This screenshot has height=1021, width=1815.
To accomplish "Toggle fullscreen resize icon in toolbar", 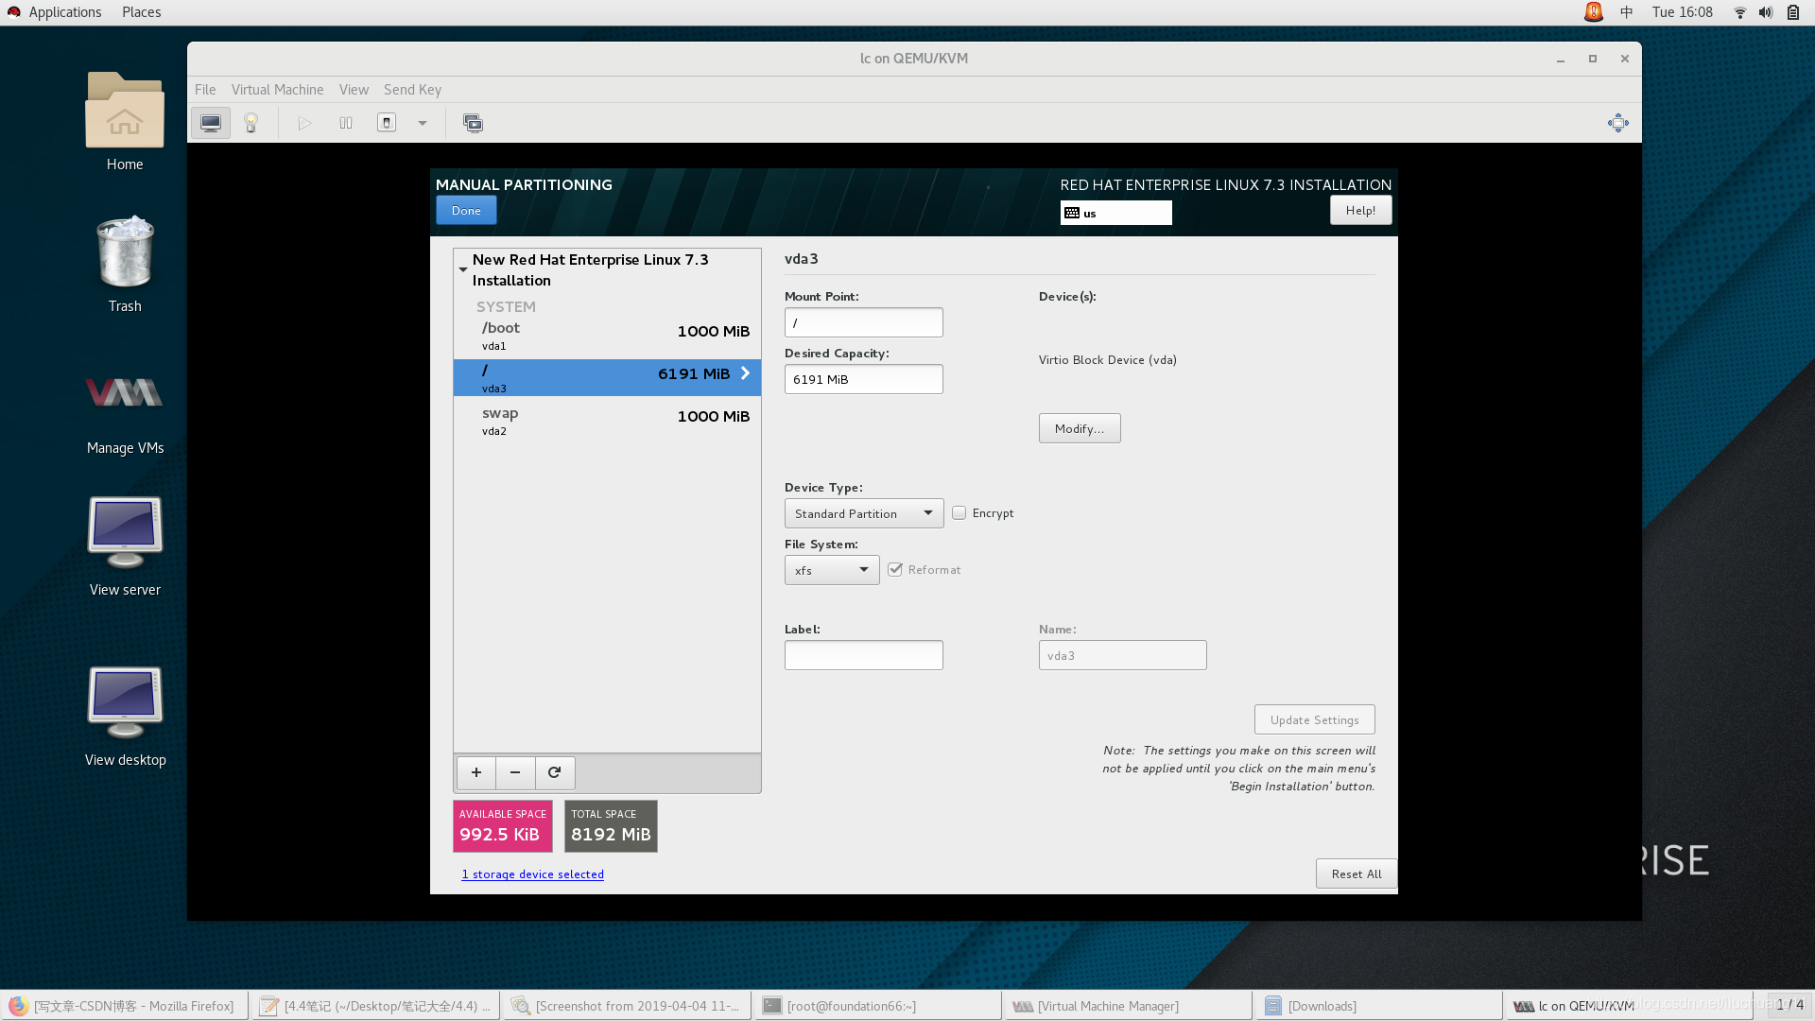I will click(1618, 123).
